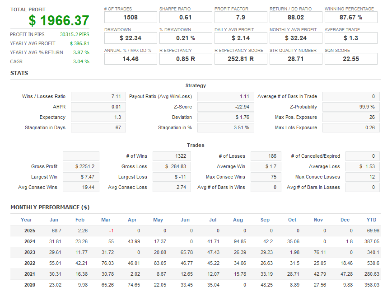This screenshot has height=292, width=392.
Task: Select the August 2024 value 94.85
Action: coord(240,241)
